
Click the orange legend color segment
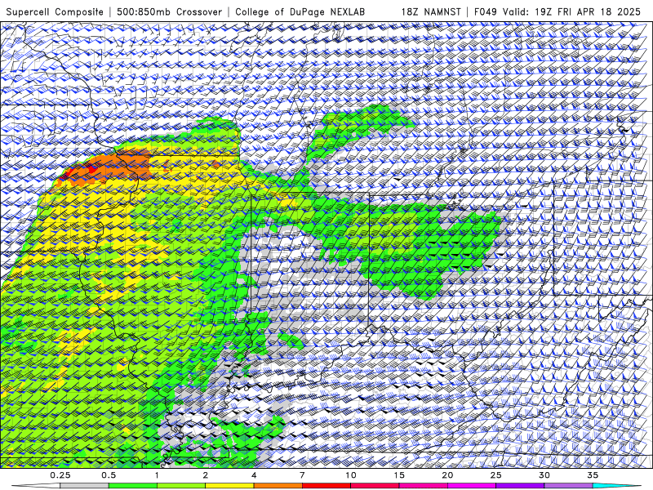click(278, 486)
